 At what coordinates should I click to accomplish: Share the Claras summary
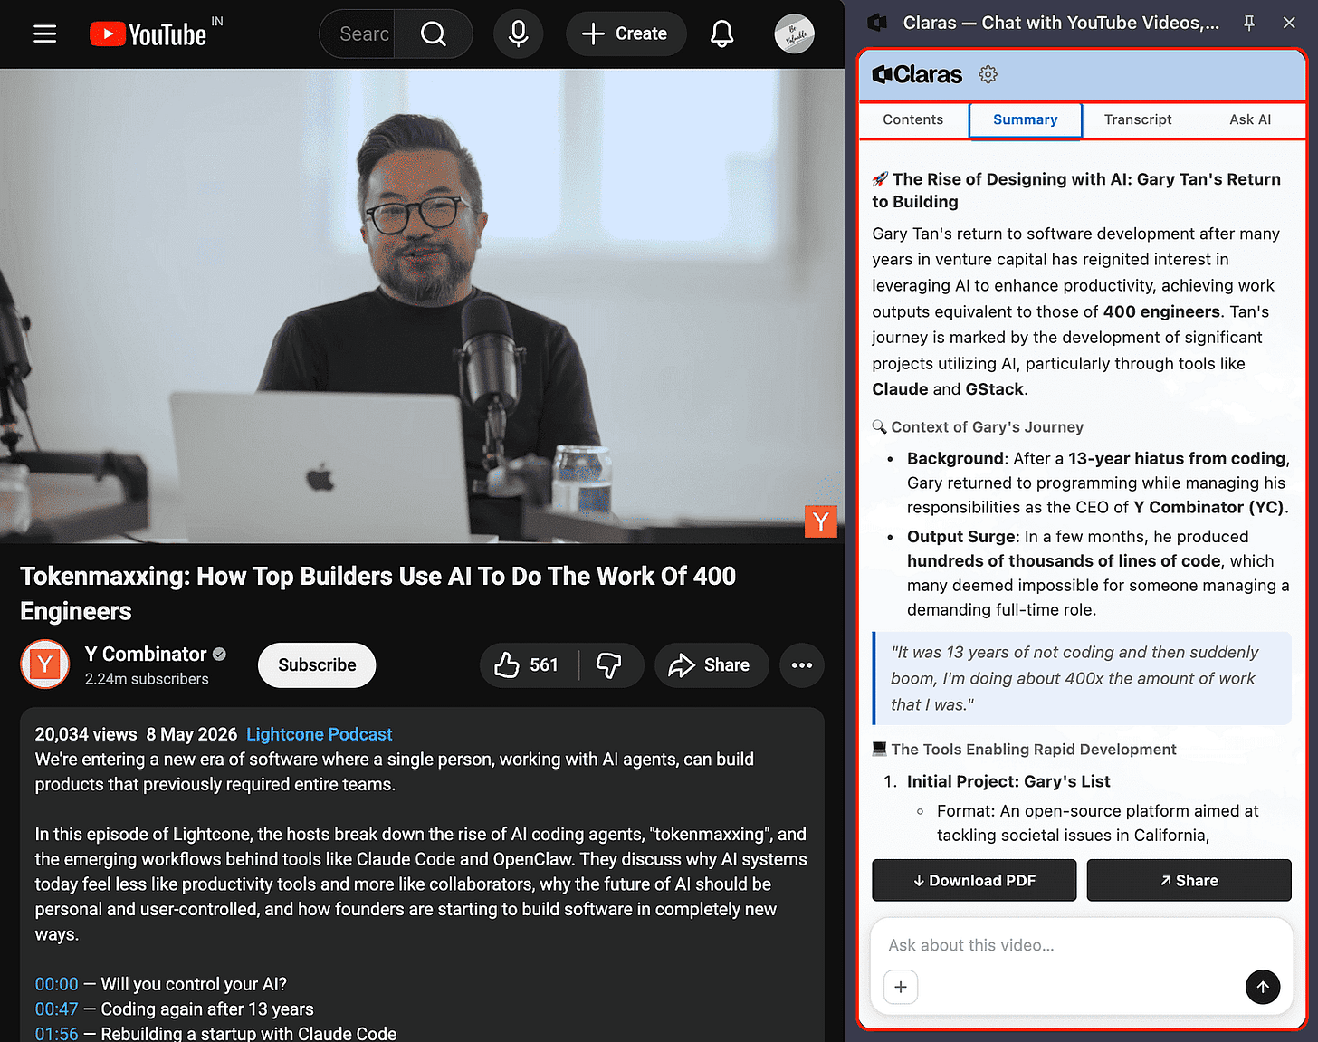(1189, 880)
